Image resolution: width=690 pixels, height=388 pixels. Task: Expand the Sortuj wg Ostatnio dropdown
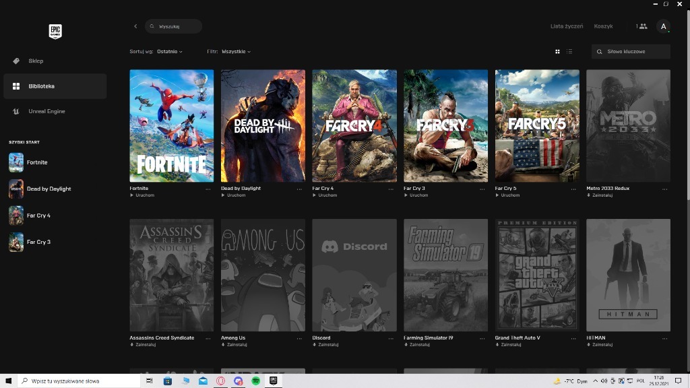point(170,51)
